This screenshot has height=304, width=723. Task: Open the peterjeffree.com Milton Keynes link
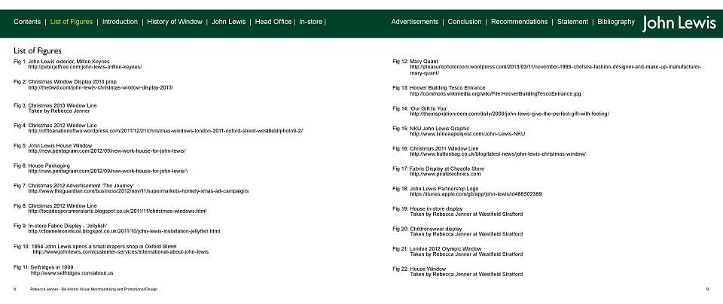pos(85,67)
